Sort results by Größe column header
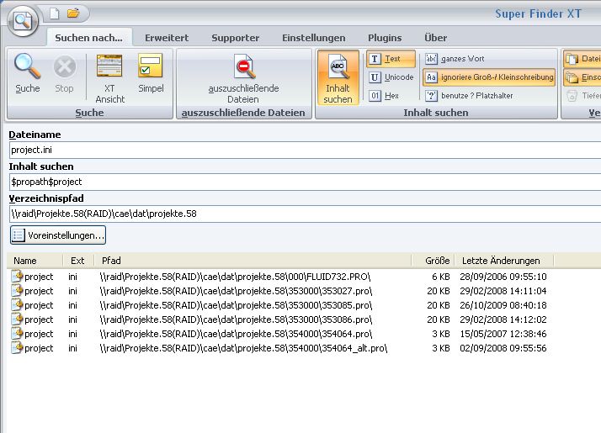 tap(433, 261)
